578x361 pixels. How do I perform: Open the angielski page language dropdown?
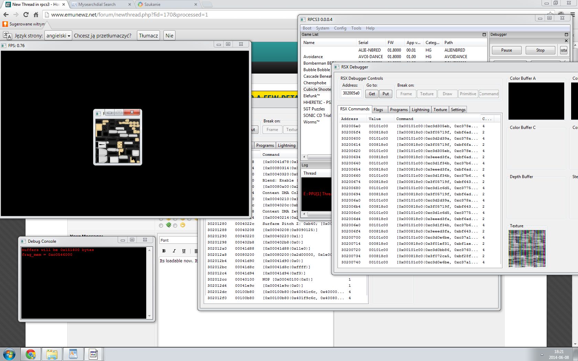click(x=58, y=36)
